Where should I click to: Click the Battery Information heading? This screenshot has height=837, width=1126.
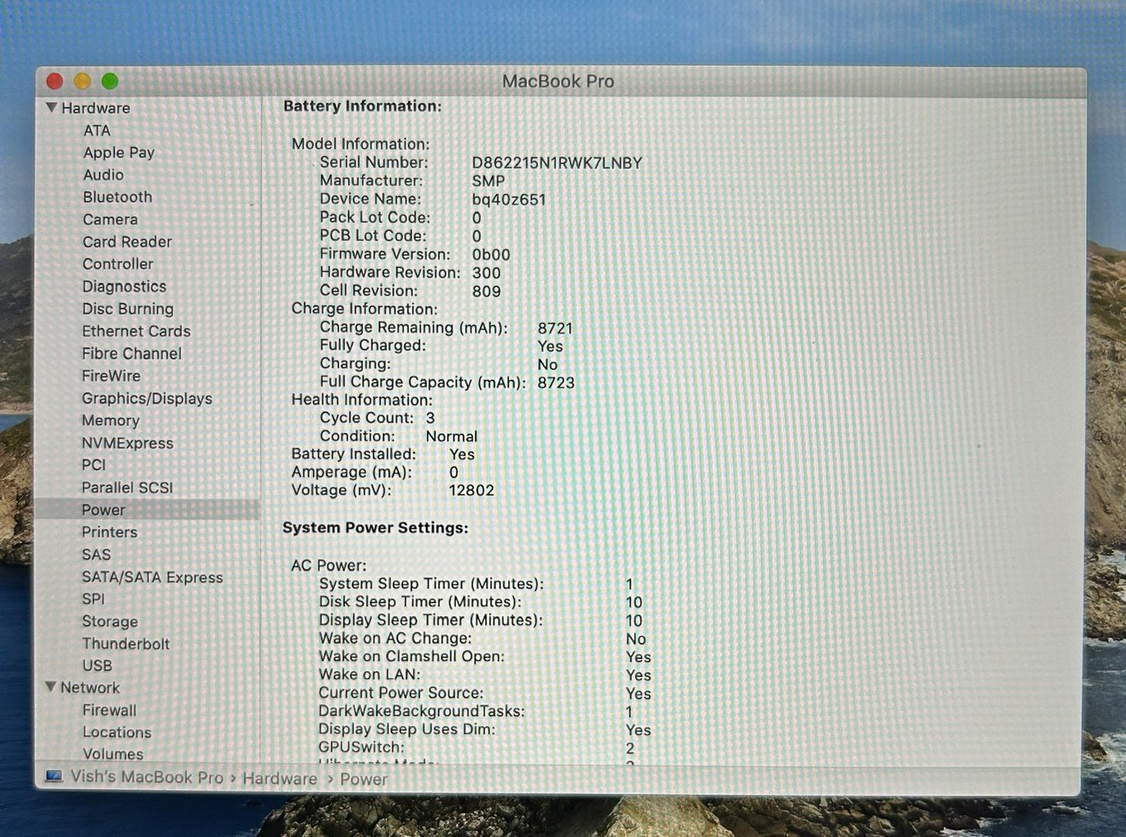tap(363, 106)
